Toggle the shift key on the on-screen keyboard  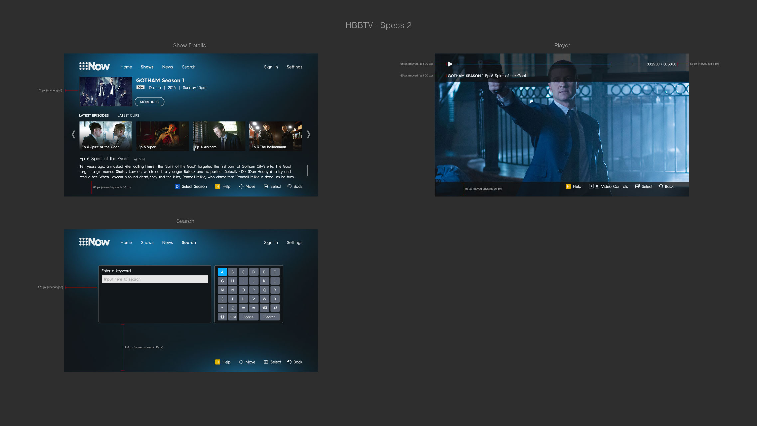(x=222, y=317)
